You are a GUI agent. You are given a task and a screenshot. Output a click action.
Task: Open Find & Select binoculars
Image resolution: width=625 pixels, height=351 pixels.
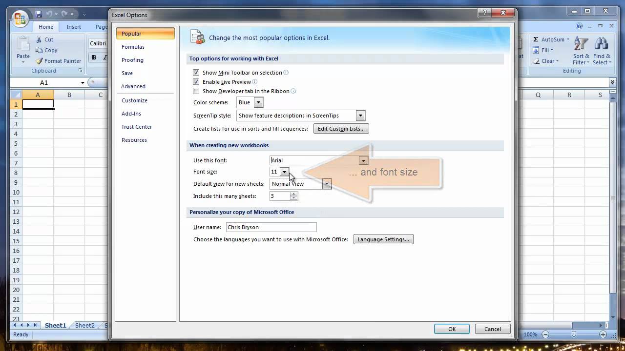(602, 51)
